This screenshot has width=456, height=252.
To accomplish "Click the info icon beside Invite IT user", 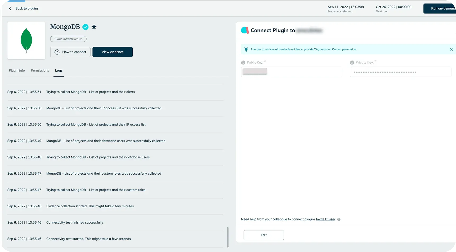I will tap(339, 220).
